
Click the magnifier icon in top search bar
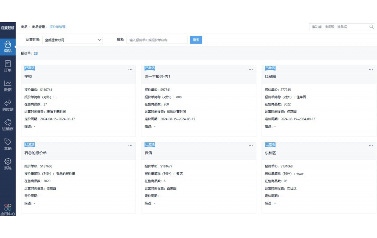click(371, 26)
